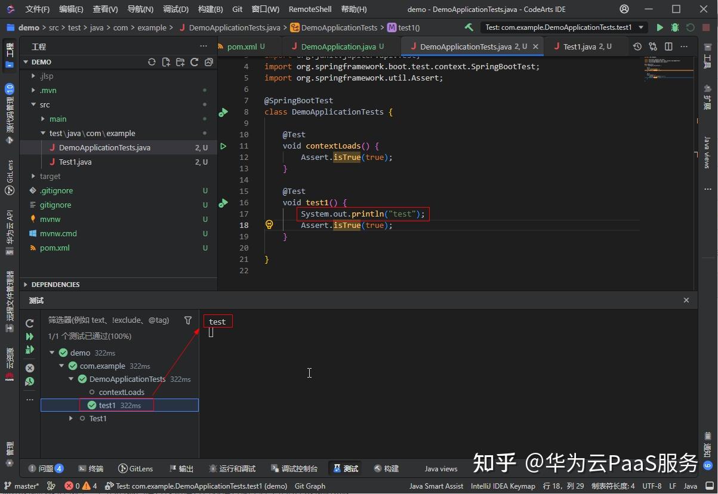Expand the DEPENDENCIES section
The height and width of the screenshot is (494, 718).
coord(26,285)
